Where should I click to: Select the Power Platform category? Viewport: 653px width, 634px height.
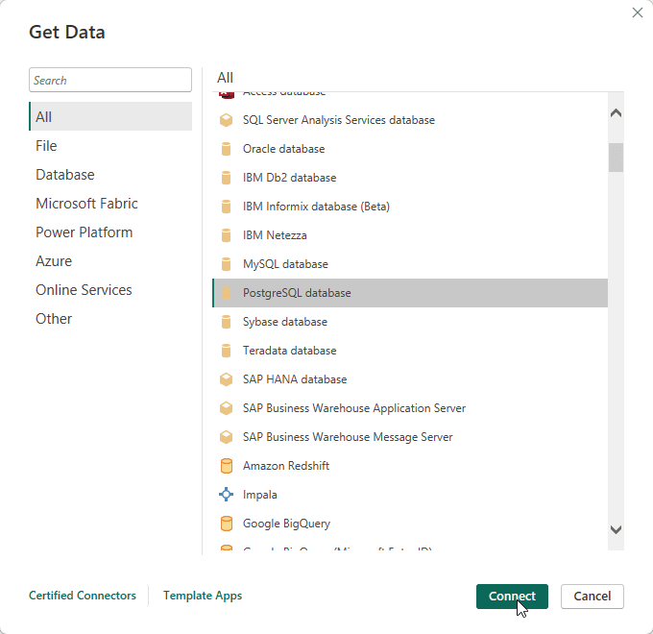point(110,232)
